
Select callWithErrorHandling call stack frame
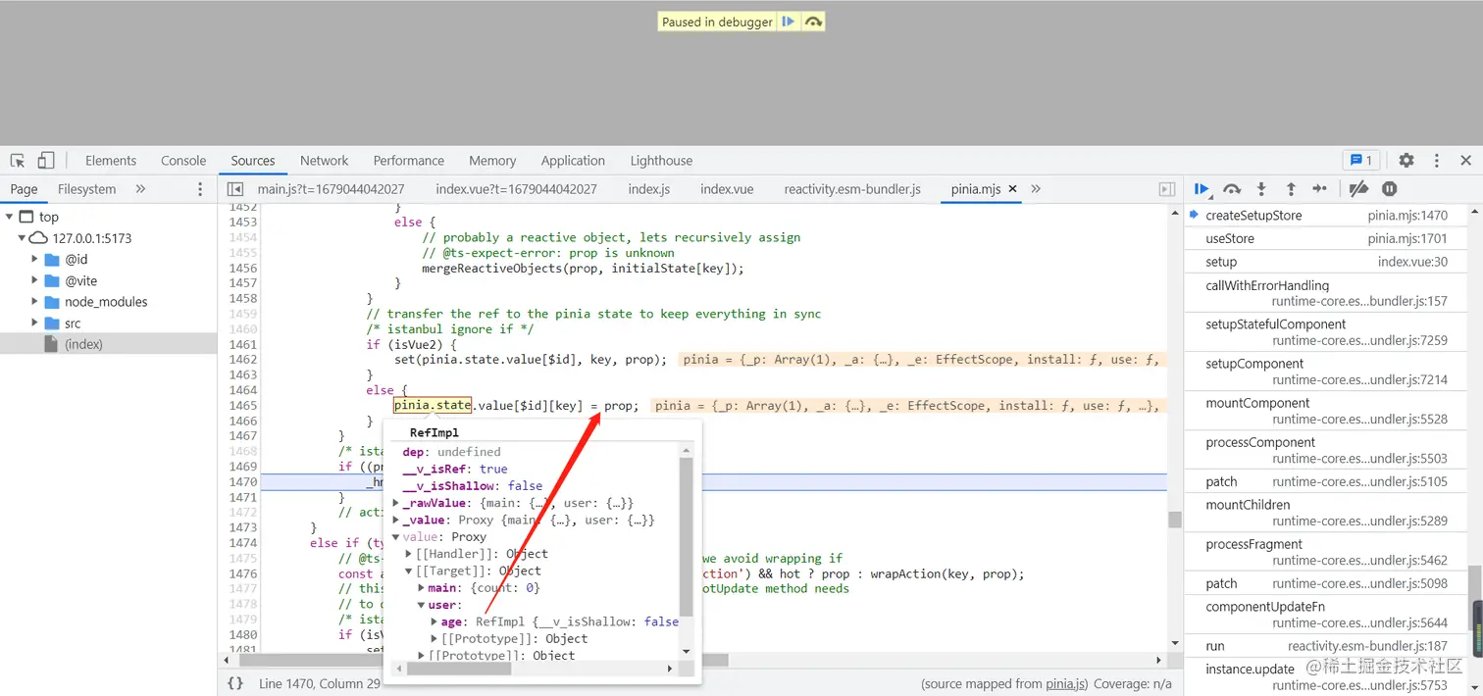click(1327, 293)
